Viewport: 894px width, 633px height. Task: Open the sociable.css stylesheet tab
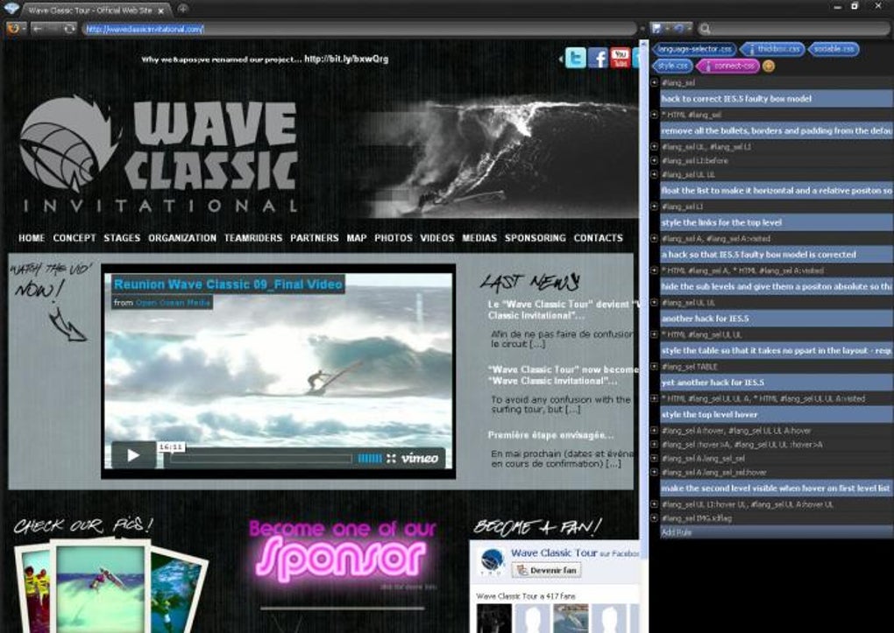click(834, 49)
